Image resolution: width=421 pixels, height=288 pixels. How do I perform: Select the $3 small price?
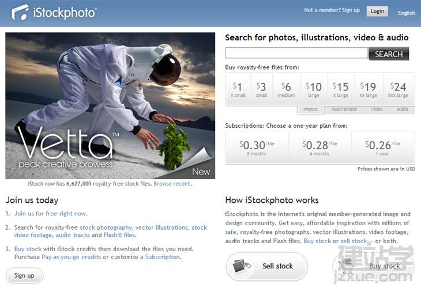point(261,89)
